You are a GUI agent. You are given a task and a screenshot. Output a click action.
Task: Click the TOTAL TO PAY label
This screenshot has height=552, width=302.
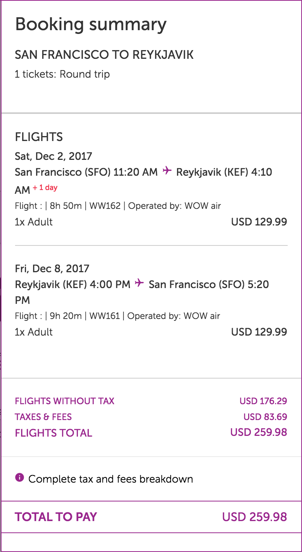56,517
